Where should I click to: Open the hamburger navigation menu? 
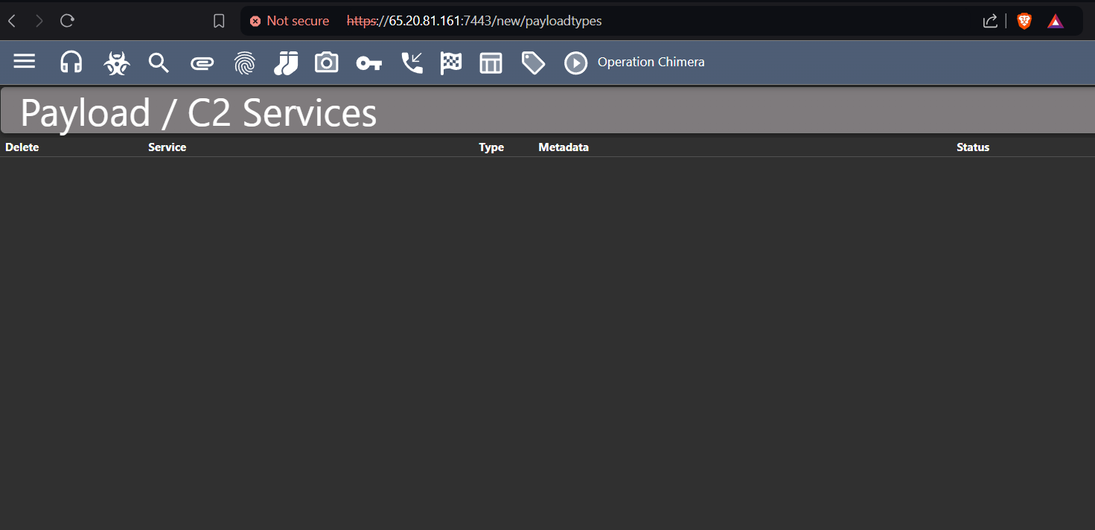25,62
